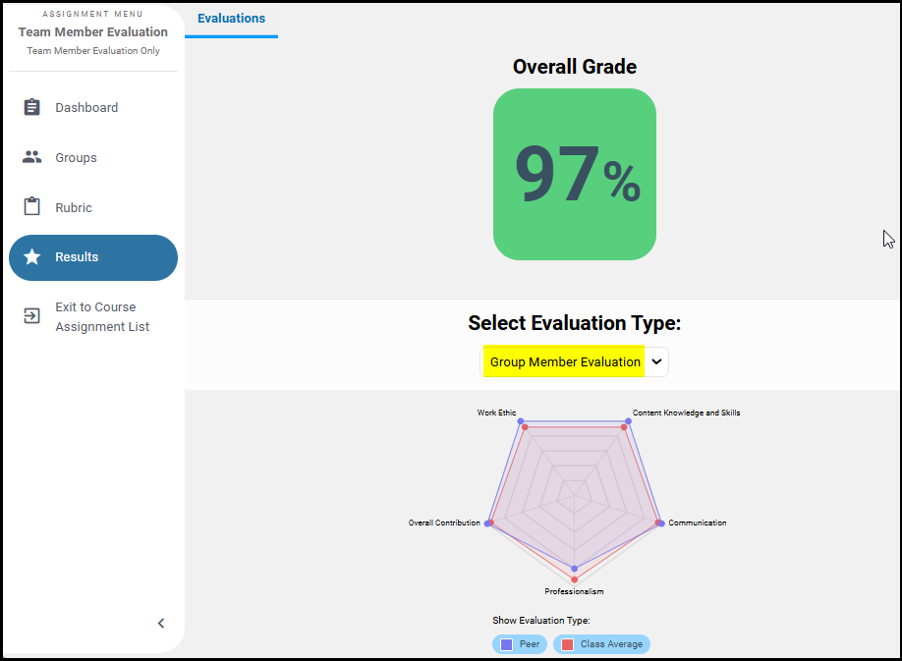Click the Exit to Course arrow icon
This screenshot has width=902, height=661.
pos(32,315)
